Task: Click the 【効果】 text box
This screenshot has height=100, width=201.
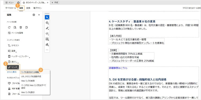Action: 114,50
